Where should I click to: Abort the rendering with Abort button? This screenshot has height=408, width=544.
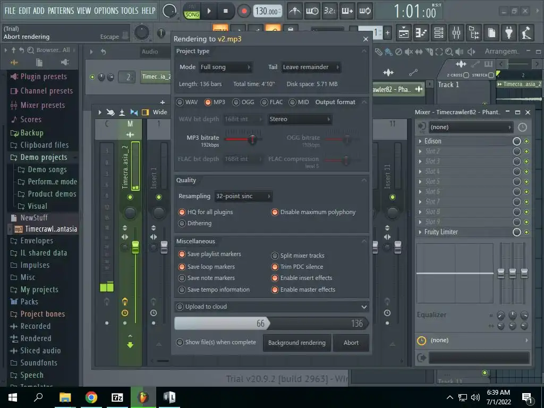point(351,343)
